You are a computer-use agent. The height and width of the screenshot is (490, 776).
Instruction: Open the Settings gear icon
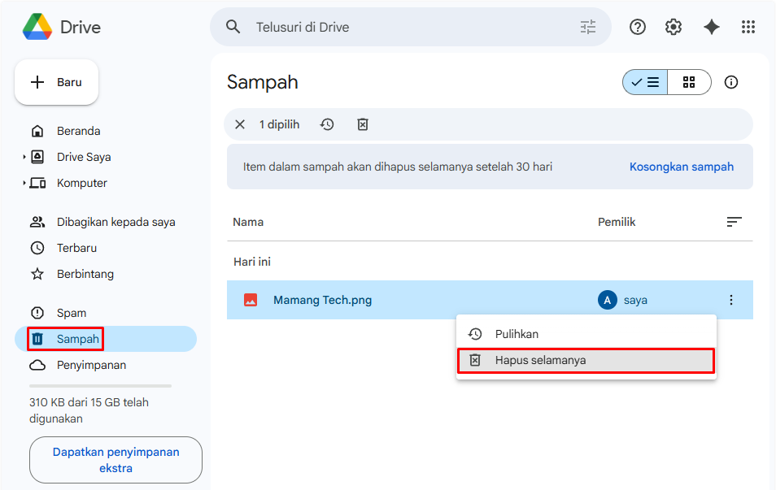(674, 27)
